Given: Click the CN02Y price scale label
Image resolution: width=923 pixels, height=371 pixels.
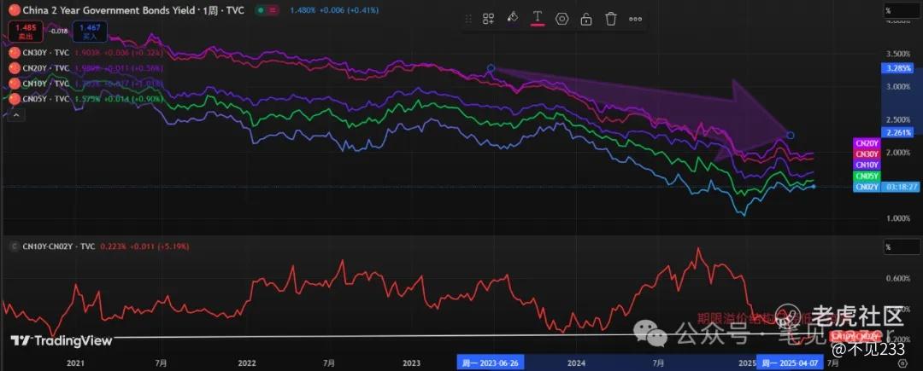Looking at the screenshot, I should tap(867, 187).
